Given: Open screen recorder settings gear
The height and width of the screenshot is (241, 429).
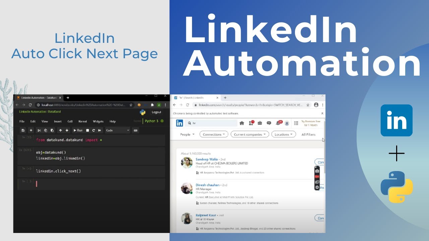Looking at the screenshot, I should coord(317,187).
